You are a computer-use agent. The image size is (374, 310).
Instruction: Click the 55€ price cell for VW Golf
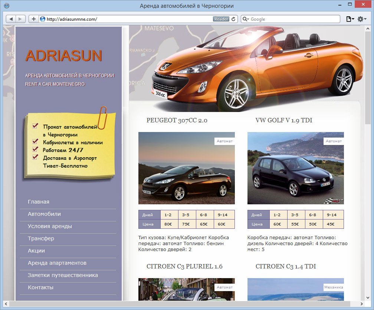[296, 224]
